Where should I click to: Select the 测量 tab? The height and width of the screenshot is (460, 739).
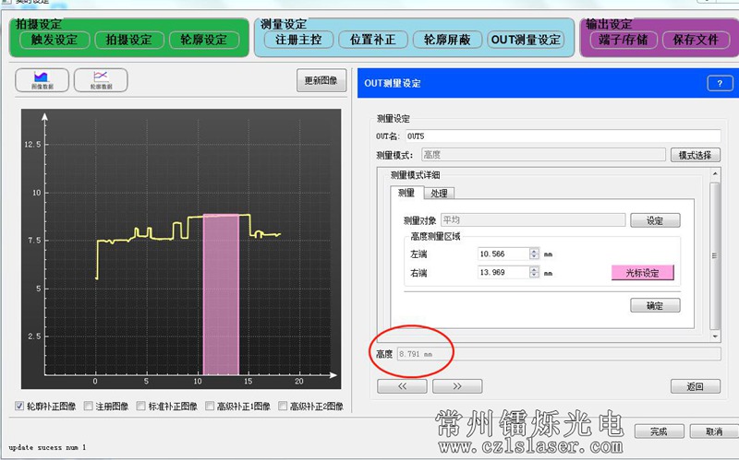click(x=406, y=193)
